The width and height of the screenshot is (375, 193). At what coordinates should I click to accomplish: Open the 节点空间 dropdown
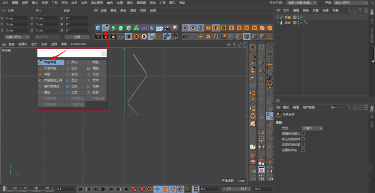[x=301, y=3]
